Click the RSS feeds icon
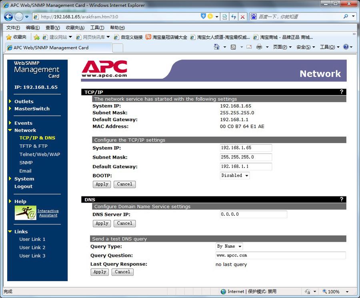Viewport: 360px width, 298px height. tap(233, 47)
